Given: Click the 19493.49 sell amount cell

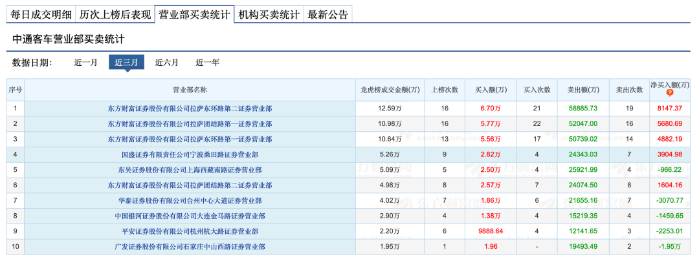Looking at the screenshot, I should 583,247.
